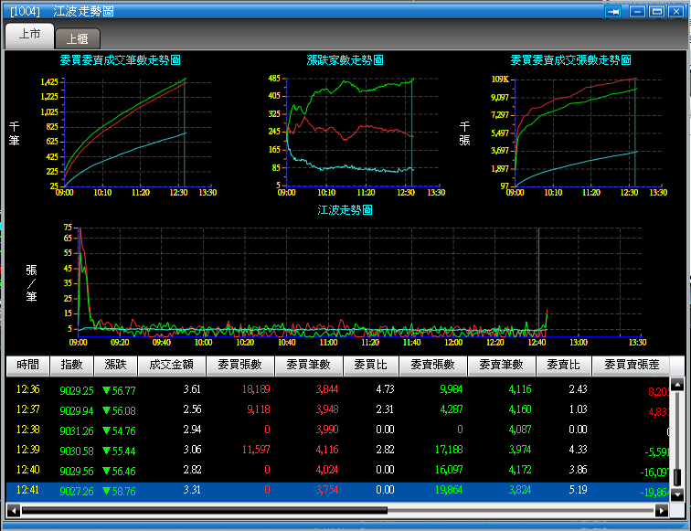Minimize the 江波走勢圖 window

(637, 12)
